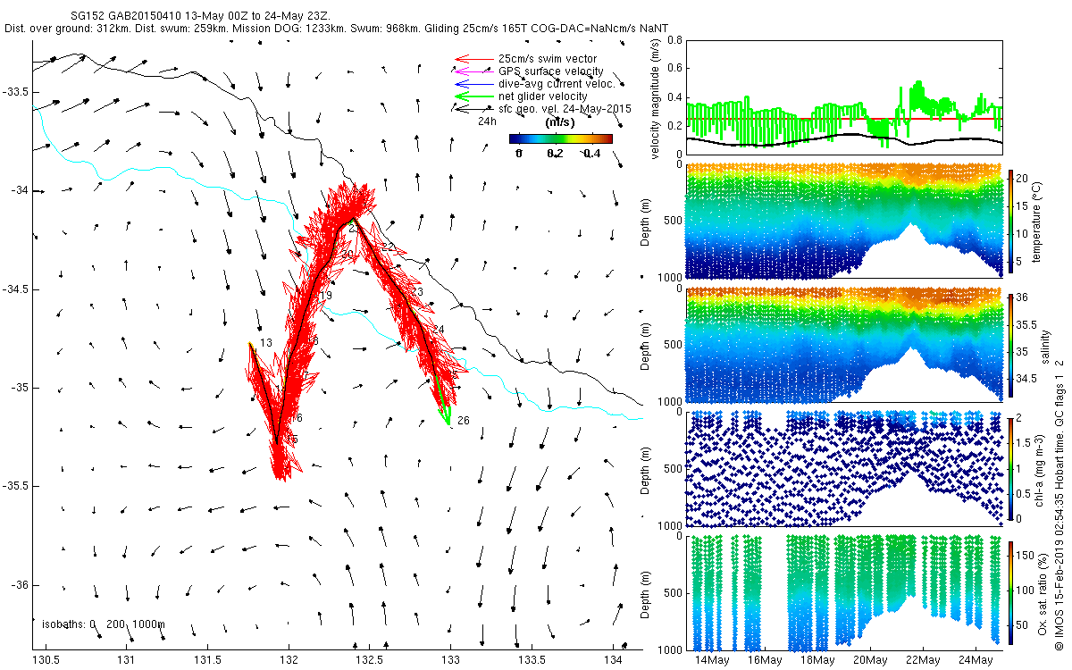Click the 'salinity' colorbar label
This screenshot has height=670, width=1072.
coord(1044,346)
